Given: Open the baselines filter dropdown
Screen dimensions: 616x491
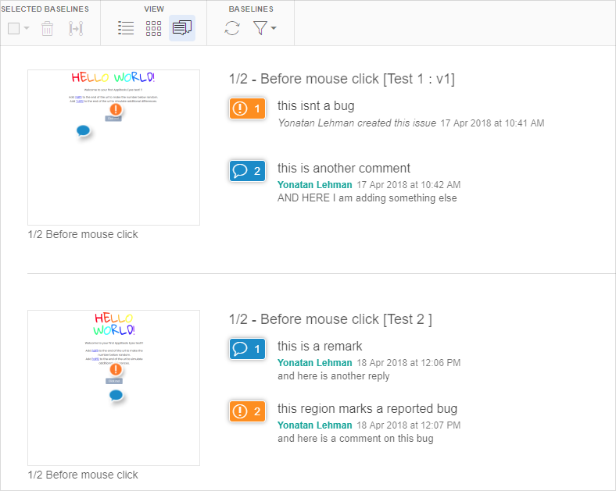Looking at the screenshot, I should [x=265, y=28].
